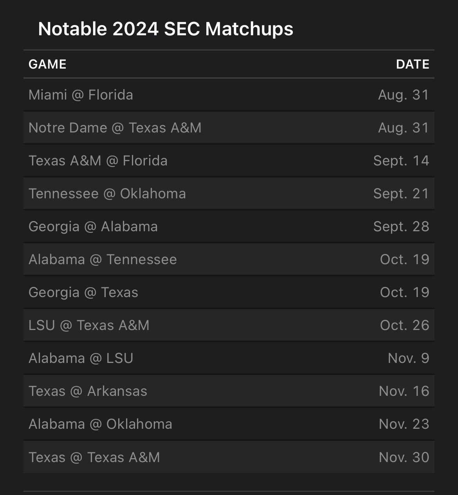
Task: Choose the Texas A&M @ Florida row
Action: 229,161
